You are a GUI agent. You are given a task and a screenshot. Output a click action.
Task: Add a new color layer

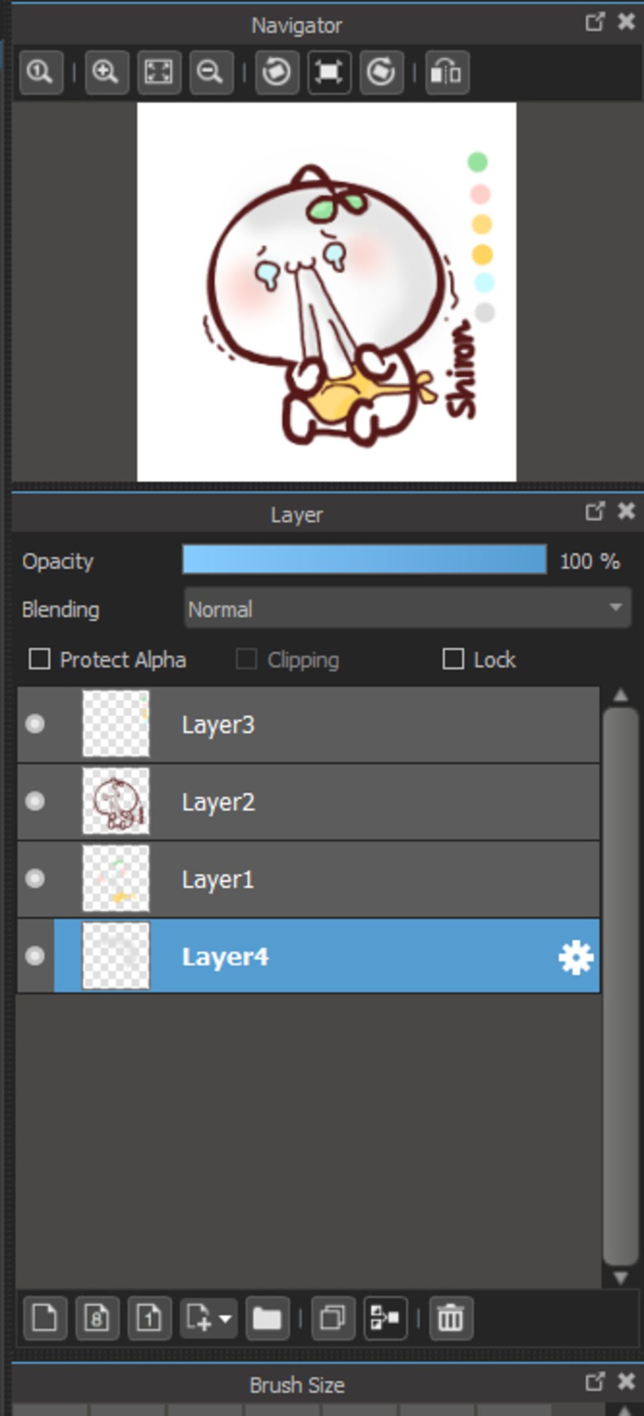pos(45,1318)
